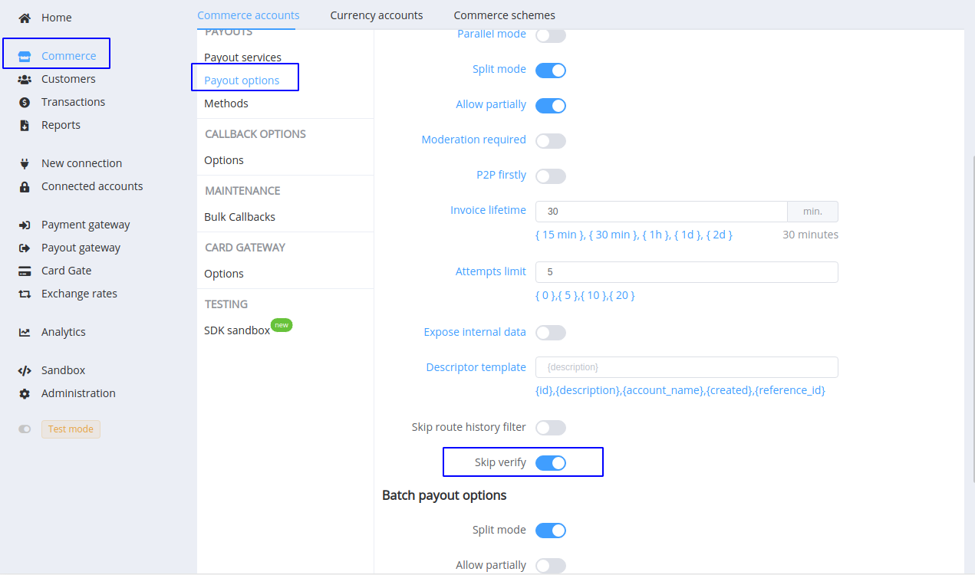Insert the {description} placeholder below the template field
The image size is (975, 575).
[588, 390]
